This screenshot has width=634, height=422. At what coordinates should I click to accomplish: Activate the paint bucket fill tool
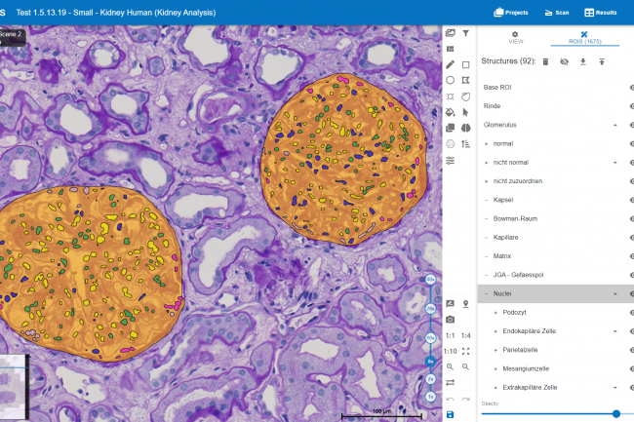pyautogui.click(x=450, y=112)
